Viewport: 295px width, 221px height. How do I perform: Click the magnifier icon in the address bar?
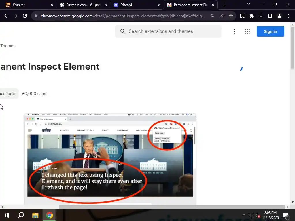click(212, 16)
